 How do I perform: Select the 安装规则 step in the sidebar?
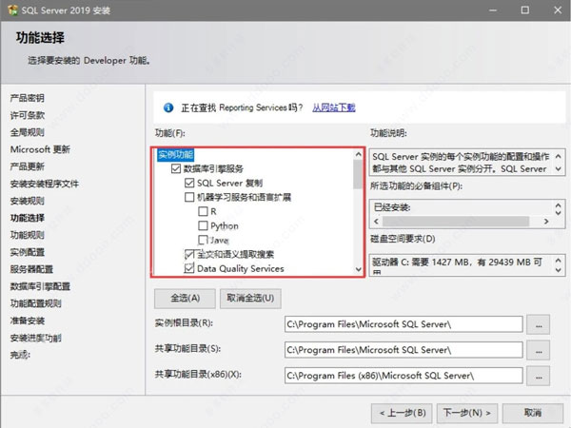click(28, 201)
